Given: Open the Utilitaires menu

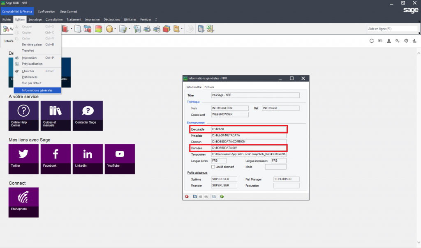Looking at the screenshot, I should [x=130, y=19].
